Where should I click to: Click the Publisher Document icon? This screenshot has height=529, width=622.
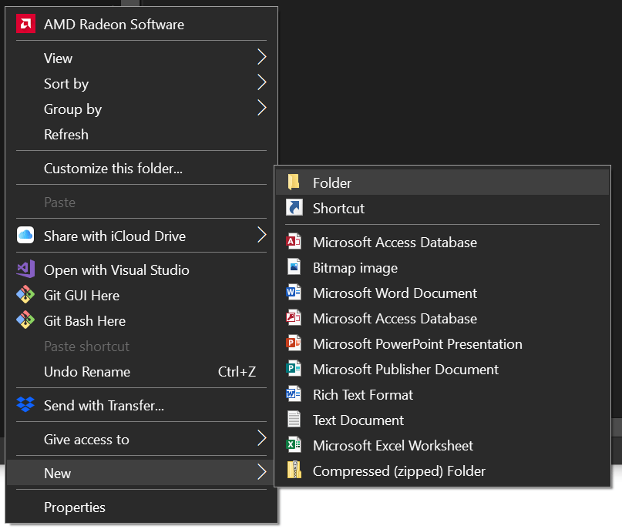294,369
